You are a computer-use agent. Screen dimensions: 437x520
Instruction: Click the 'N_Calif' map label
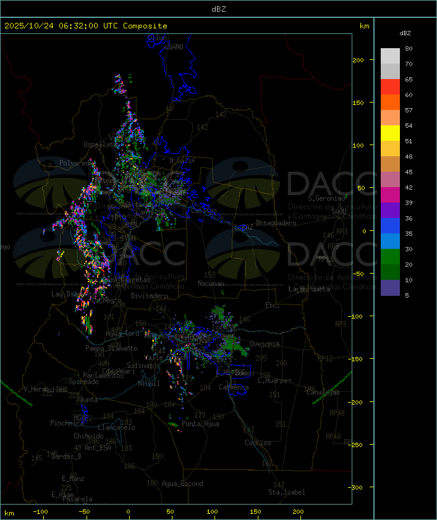[x=182, y=161]
